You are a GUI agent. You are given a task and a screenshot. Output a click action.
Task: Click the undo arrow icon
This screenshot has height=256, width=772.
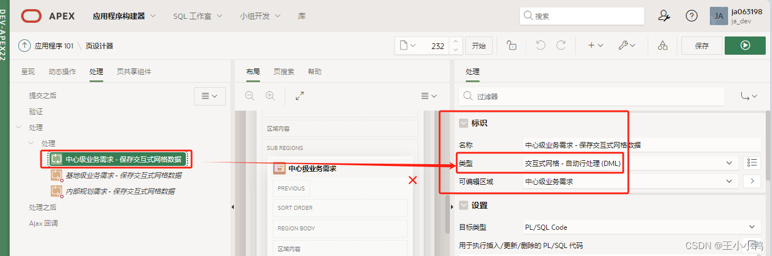pos(541,46)
